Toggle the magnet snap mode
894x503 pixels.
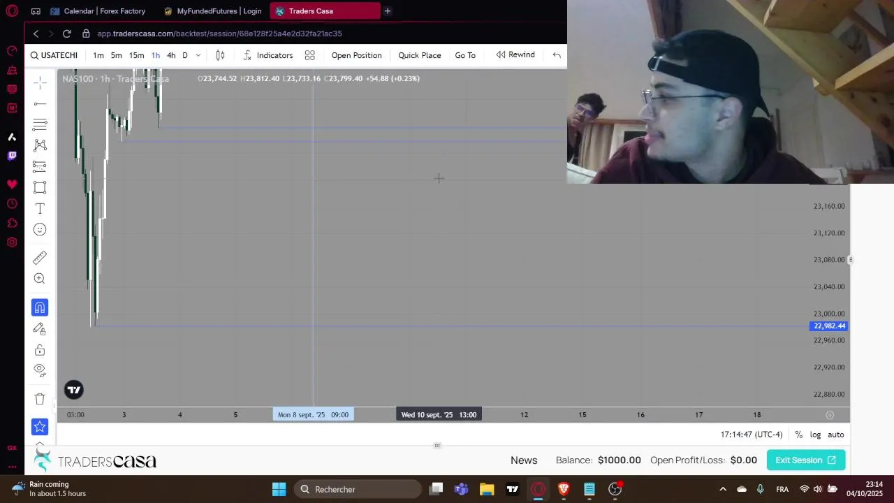pos(40,307)
